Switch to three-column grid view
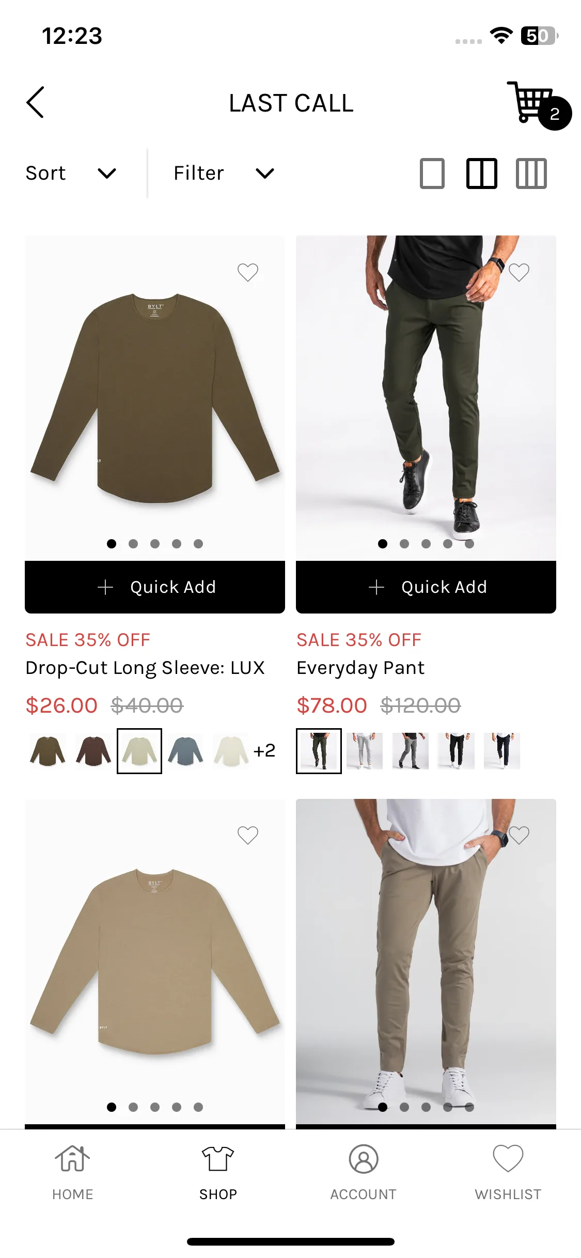Viewport: 581px width, 1258px height. (x=531, y=173)
